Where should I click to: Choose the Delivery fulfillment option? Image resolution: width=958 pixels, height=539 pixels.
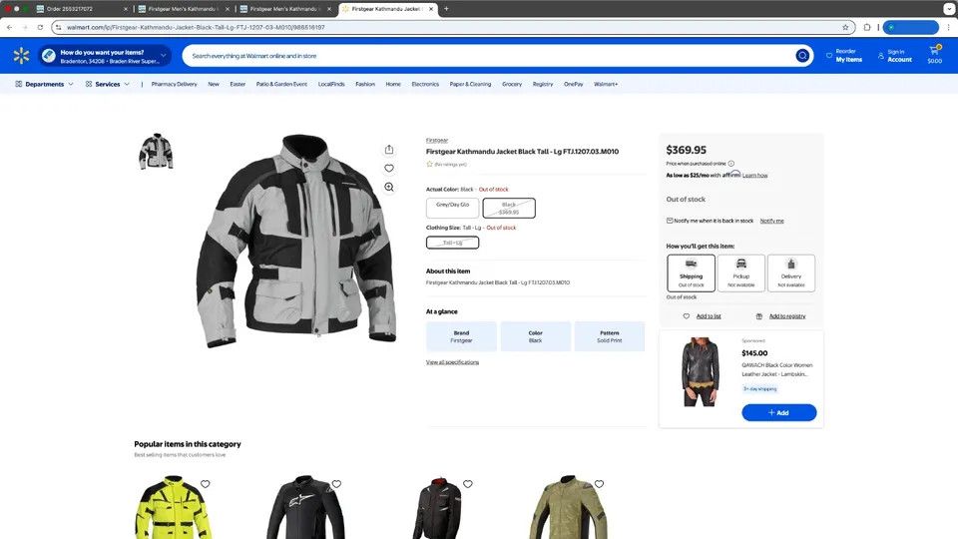click(791, 272)
